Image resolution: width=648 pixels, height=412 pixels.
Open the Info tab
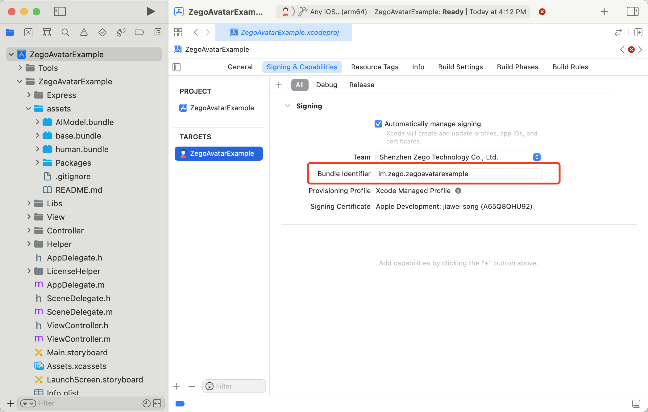coord(418,67)
